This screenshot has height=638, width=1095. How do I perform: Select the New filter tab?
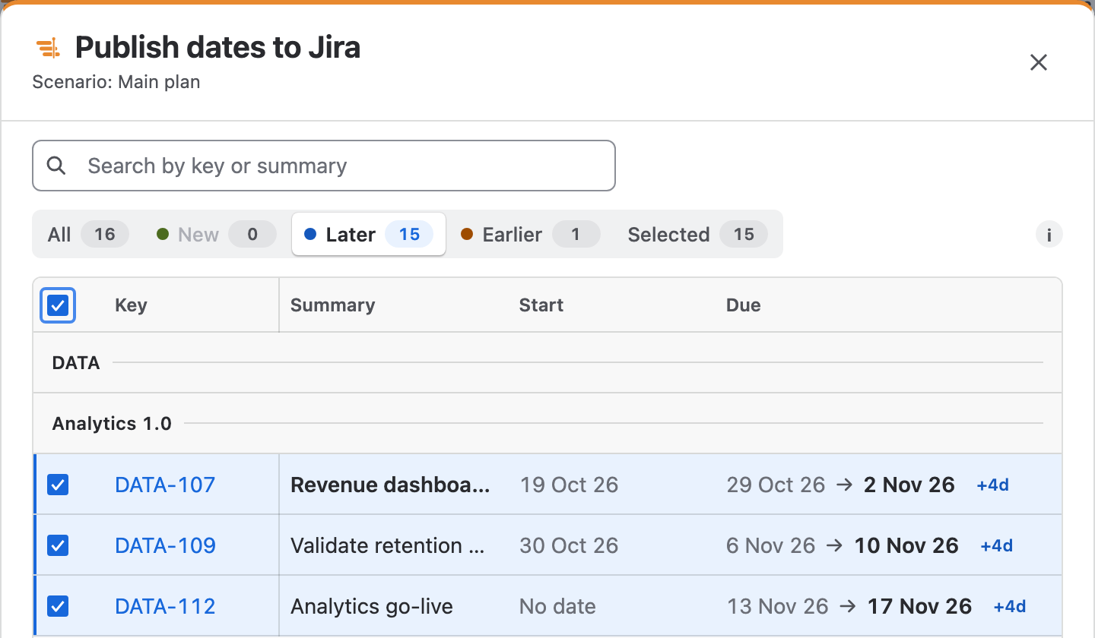[216, 235]
